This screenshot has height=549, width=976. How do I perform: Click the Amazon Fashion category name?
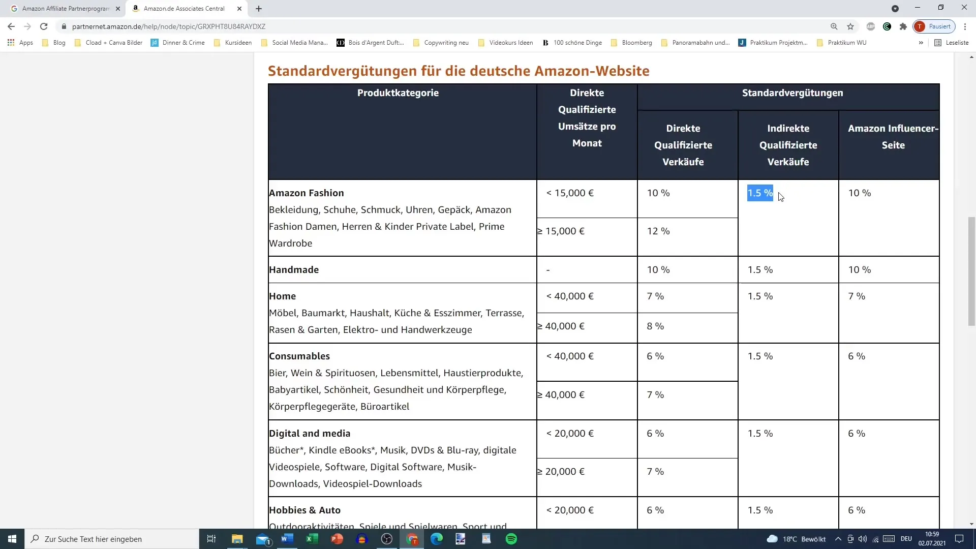[x=307, y=193]
